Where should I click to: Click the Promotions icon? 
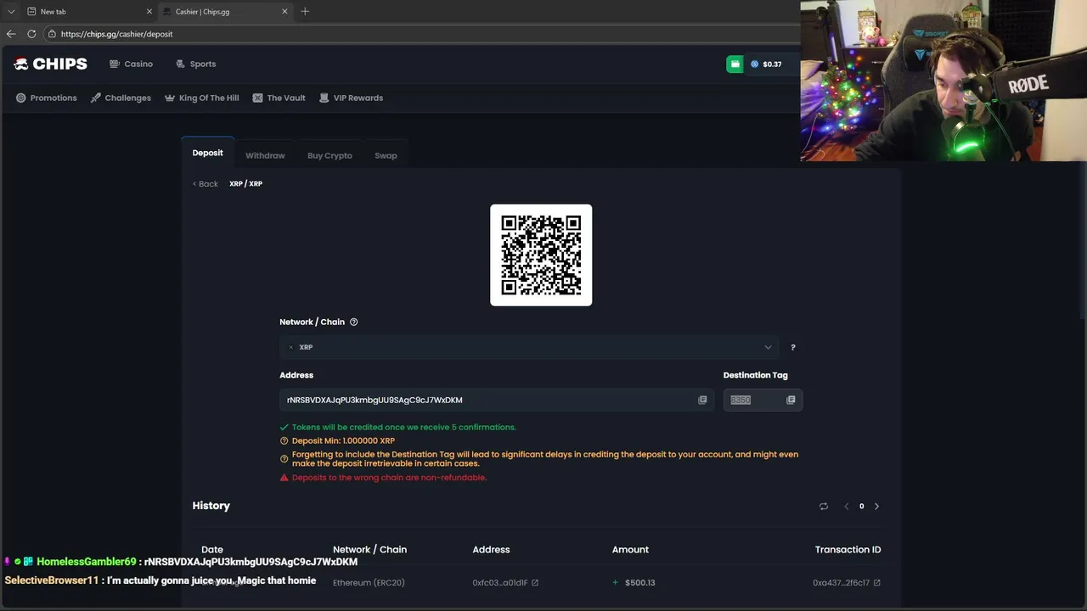[x=20, y=98]
